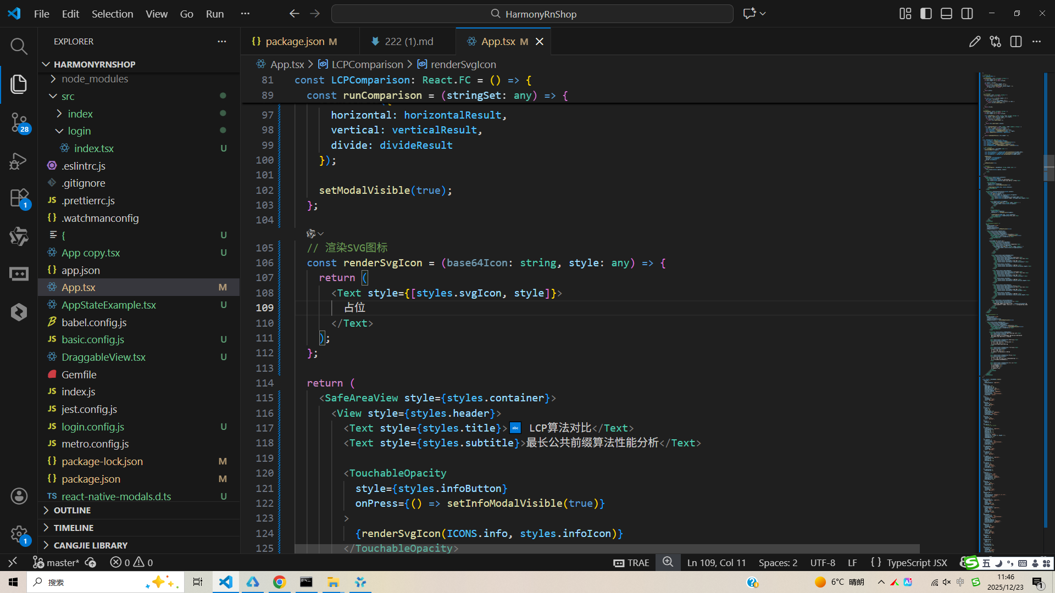Toggle the bottom panel layout button
1055x593 pixels.
pyautogui.click(x=946, y=14)
